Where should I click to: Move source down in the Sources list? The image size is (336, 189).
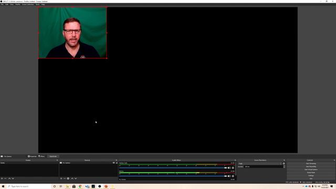point(76,178)
